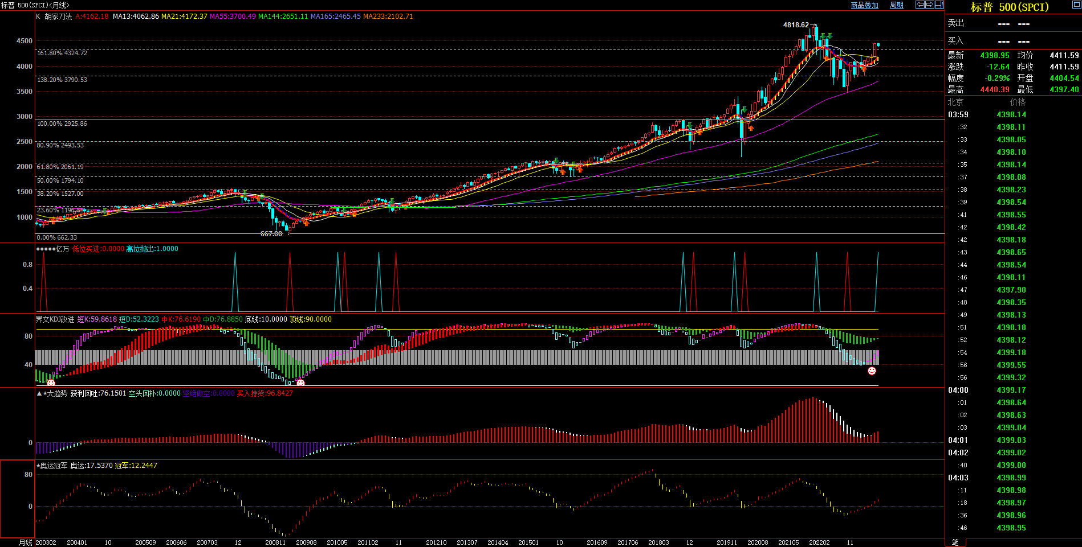This screenshot has width=1082, height=547.
Task: Toggle the side panel layout icon
Action: coord(939,5)
